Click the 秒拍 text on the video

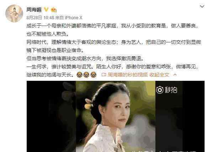tap(171, 90)
